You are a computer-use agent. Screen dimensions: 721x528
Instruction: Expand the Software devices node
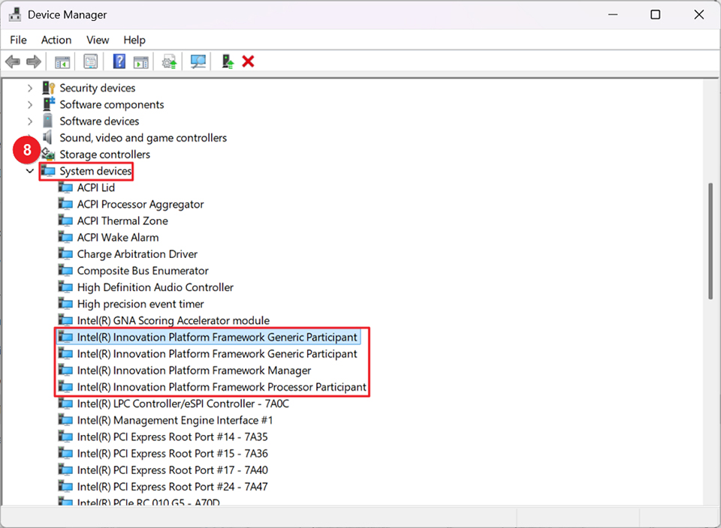click(30, 121)
